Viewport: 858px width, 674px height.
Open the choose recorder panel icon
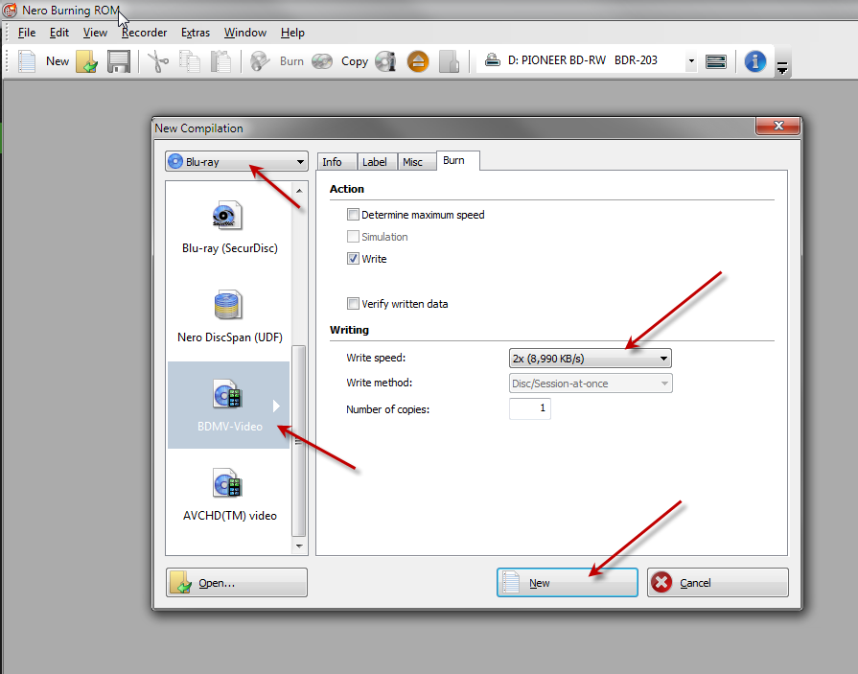click(x=716, y=61)
